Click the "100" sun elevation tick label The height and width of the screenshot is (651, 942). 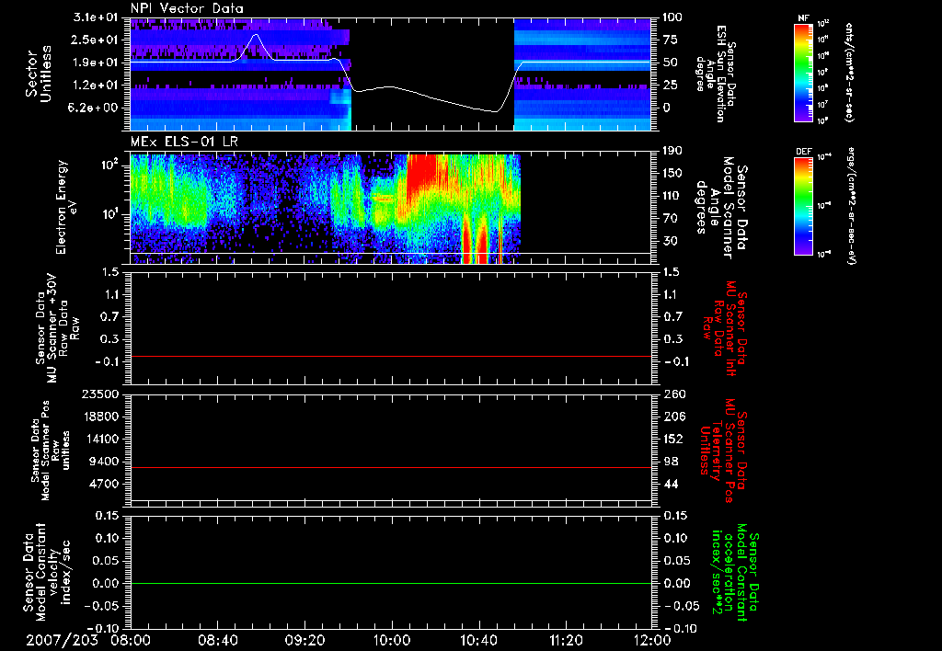[672, 17]
